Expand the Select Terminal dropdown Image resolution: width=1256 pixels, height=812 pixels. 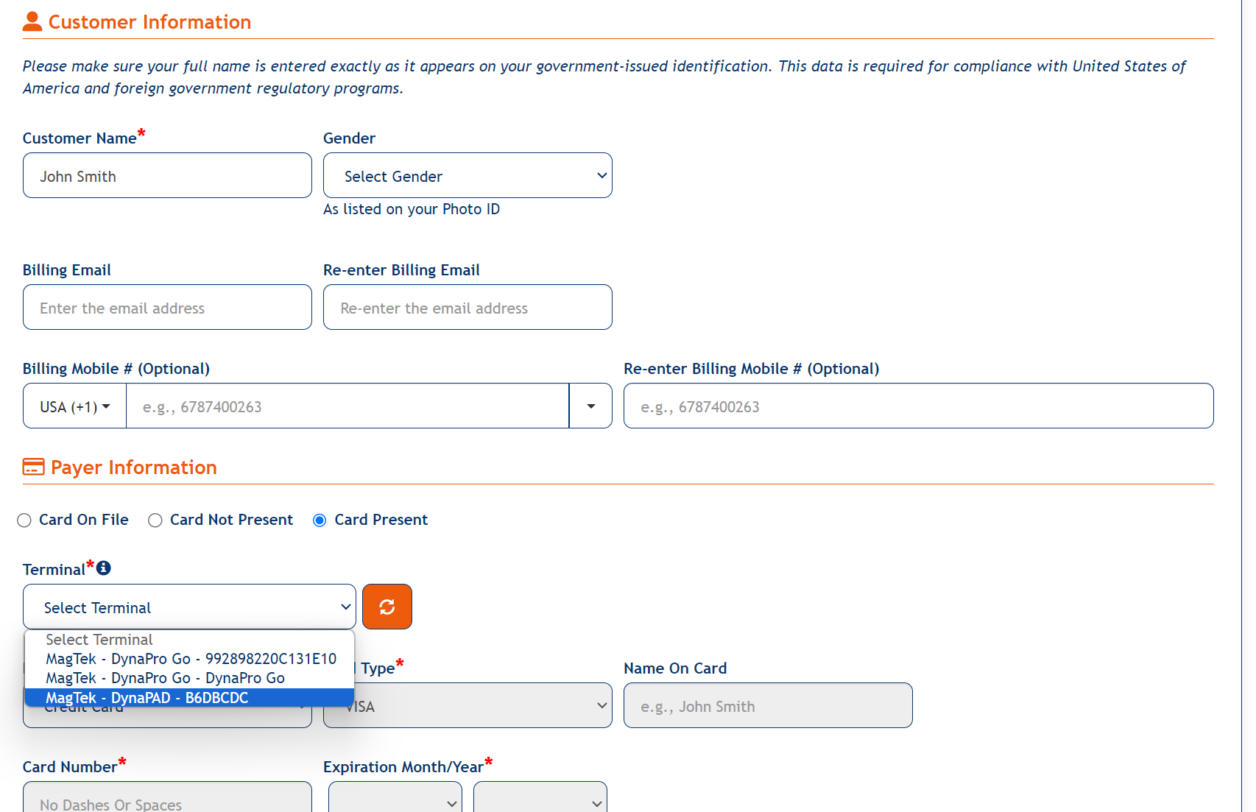[x=189, y=607]
